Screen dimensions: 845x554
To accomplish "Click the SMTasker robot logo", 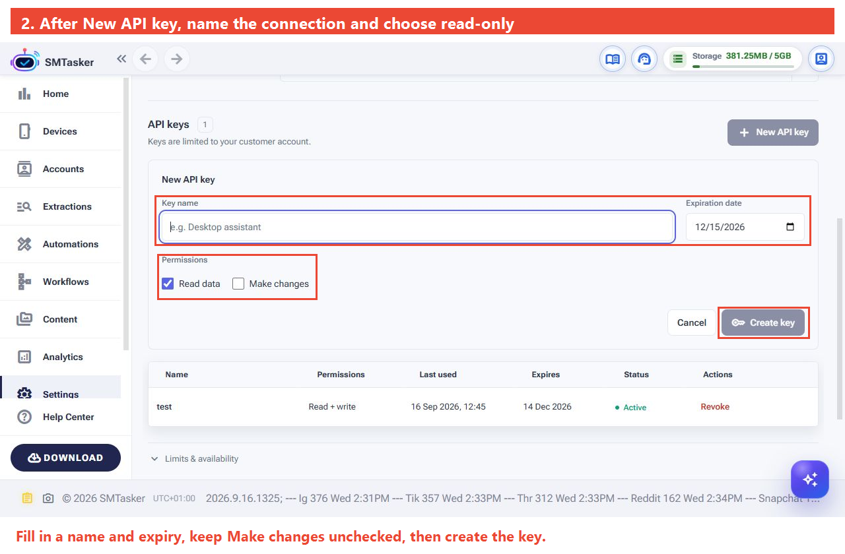I will 24,60.
